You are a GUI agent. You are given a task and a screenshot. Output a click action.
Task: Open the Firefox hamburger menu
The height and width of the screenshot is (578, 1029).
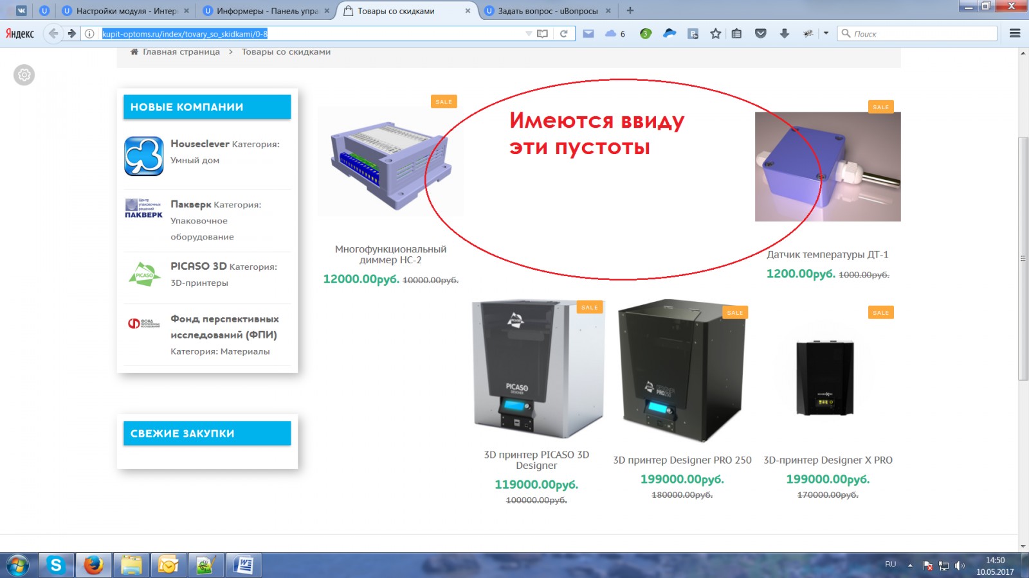1015,33
